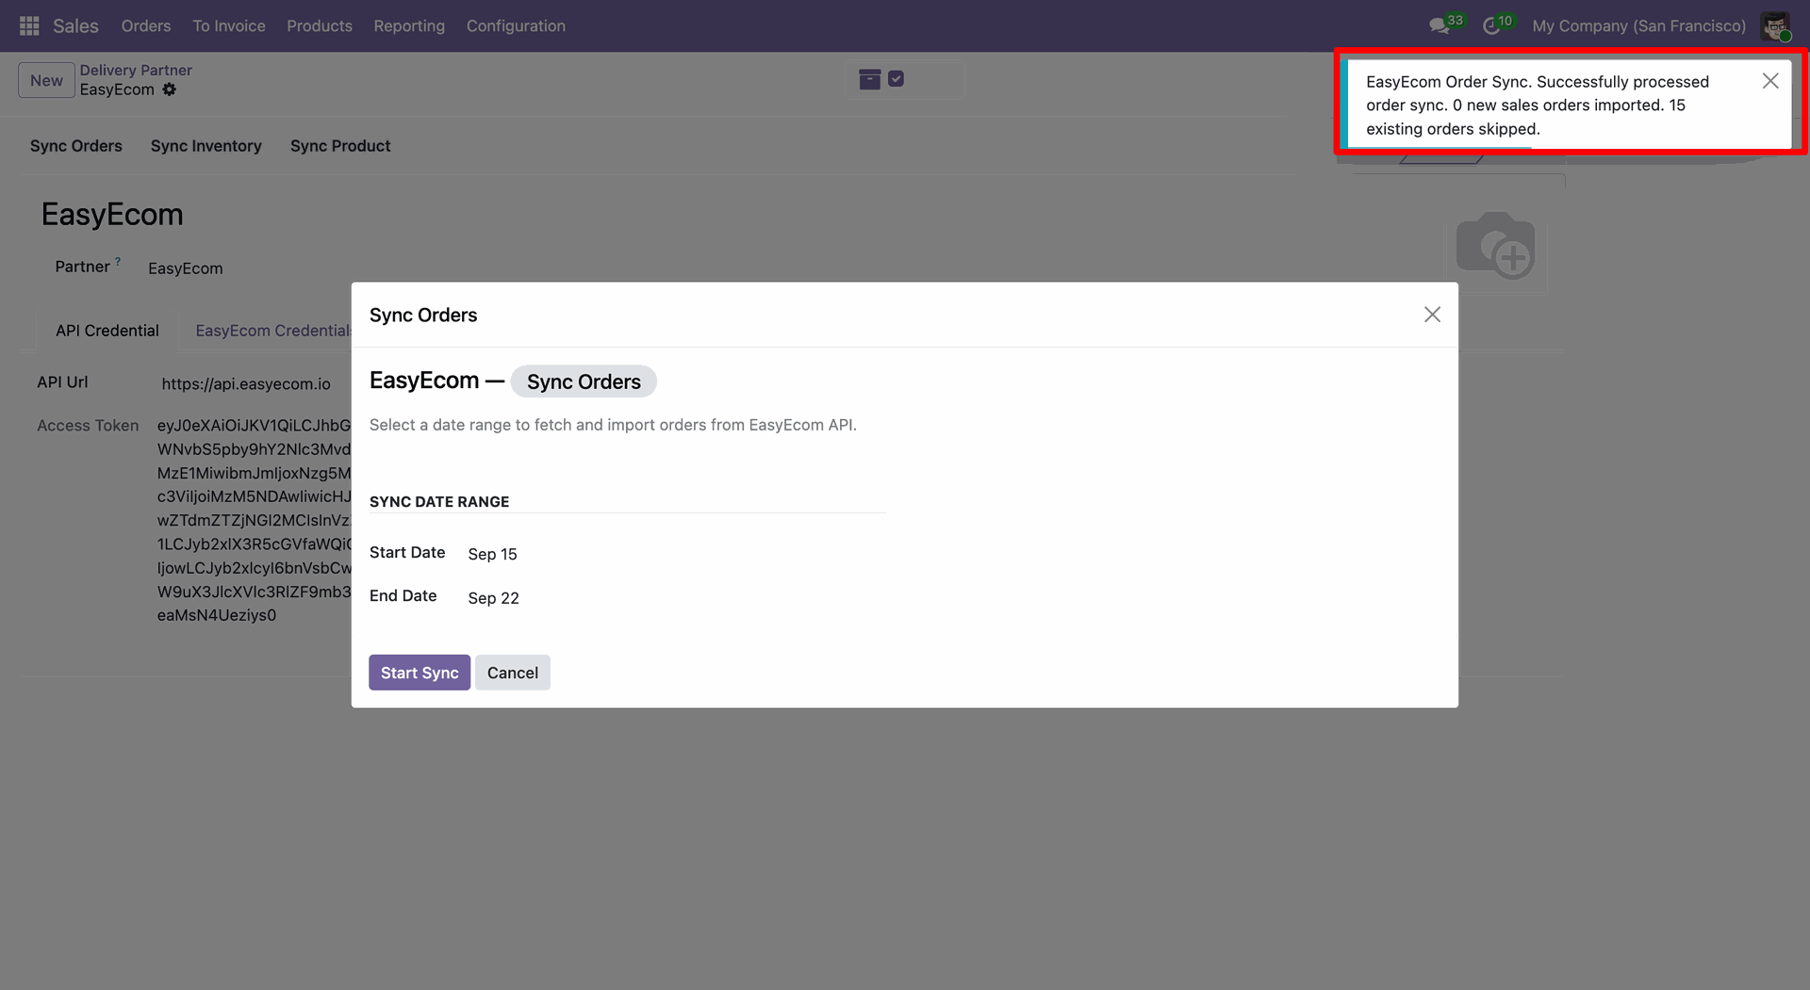Close the Sync Orders dialog with X
This screenshot has width=1810, height=990.
1432,315
